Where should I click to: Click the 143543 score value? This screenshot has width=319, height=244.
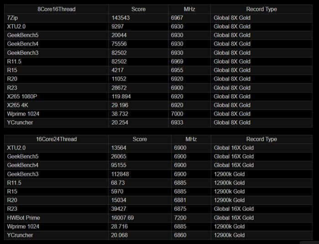(x=120, y=18)
